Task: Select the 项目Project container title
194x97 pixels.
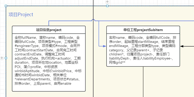Action: click(x=21, y=15)
